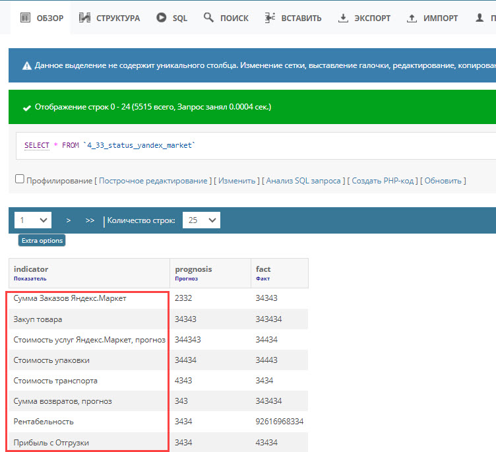Click the Поиск magnifier icon
Screen dimensions: 496x452
point(208,17)
